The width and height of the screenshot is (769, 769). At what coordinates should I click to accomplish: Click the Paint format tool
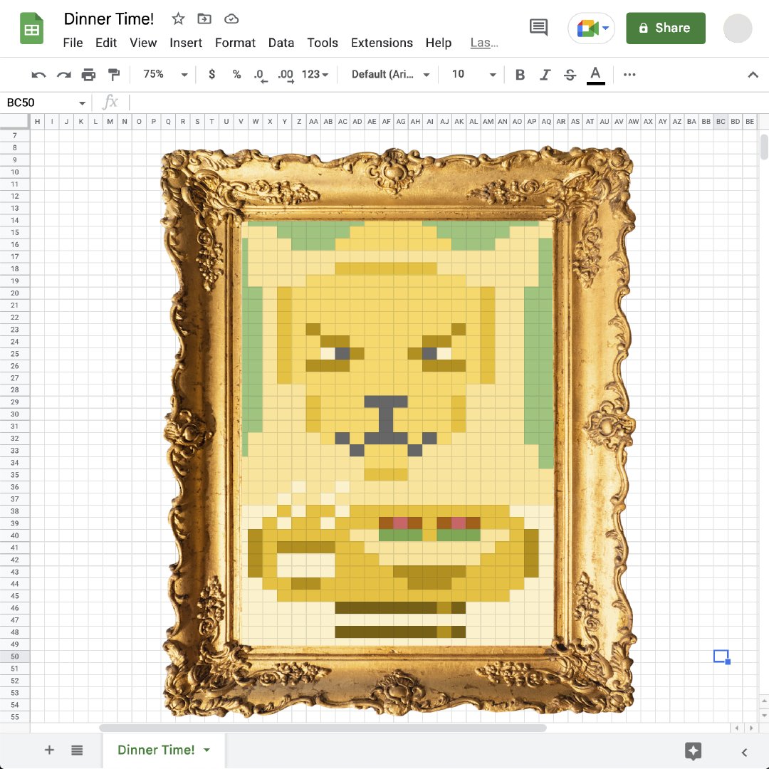(114, 74)
